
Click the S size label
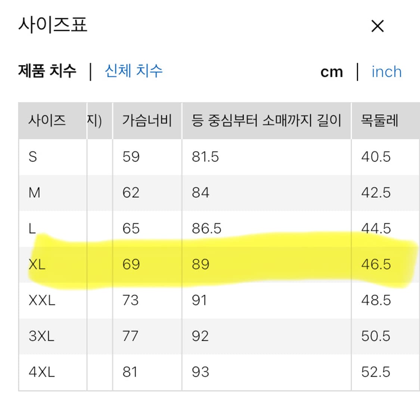pyautogui.click(x=33, y=157)
